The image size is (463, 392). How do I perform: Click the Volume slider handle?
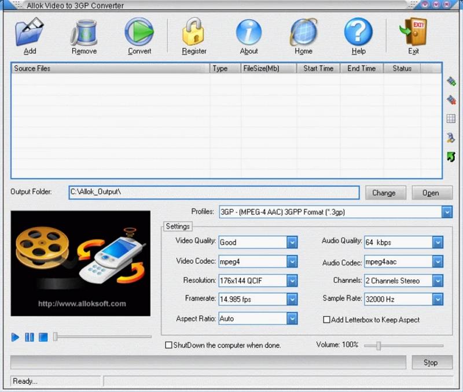coord(379,346)
